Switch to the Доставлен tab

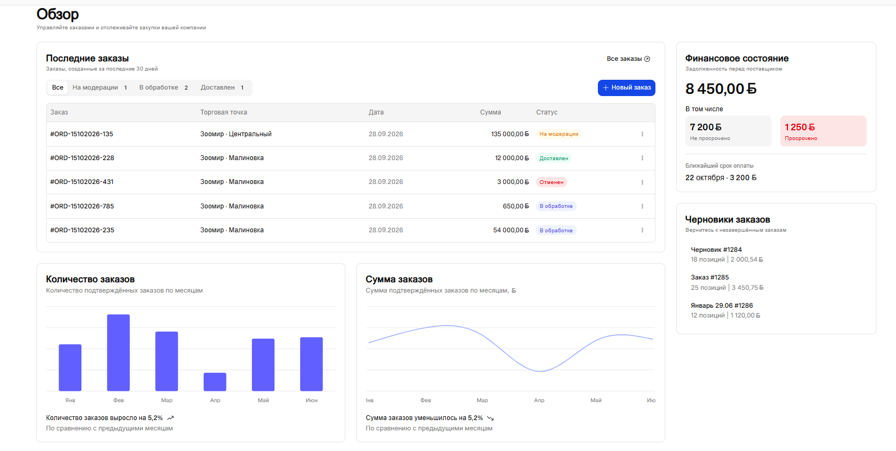coord(223,87)
